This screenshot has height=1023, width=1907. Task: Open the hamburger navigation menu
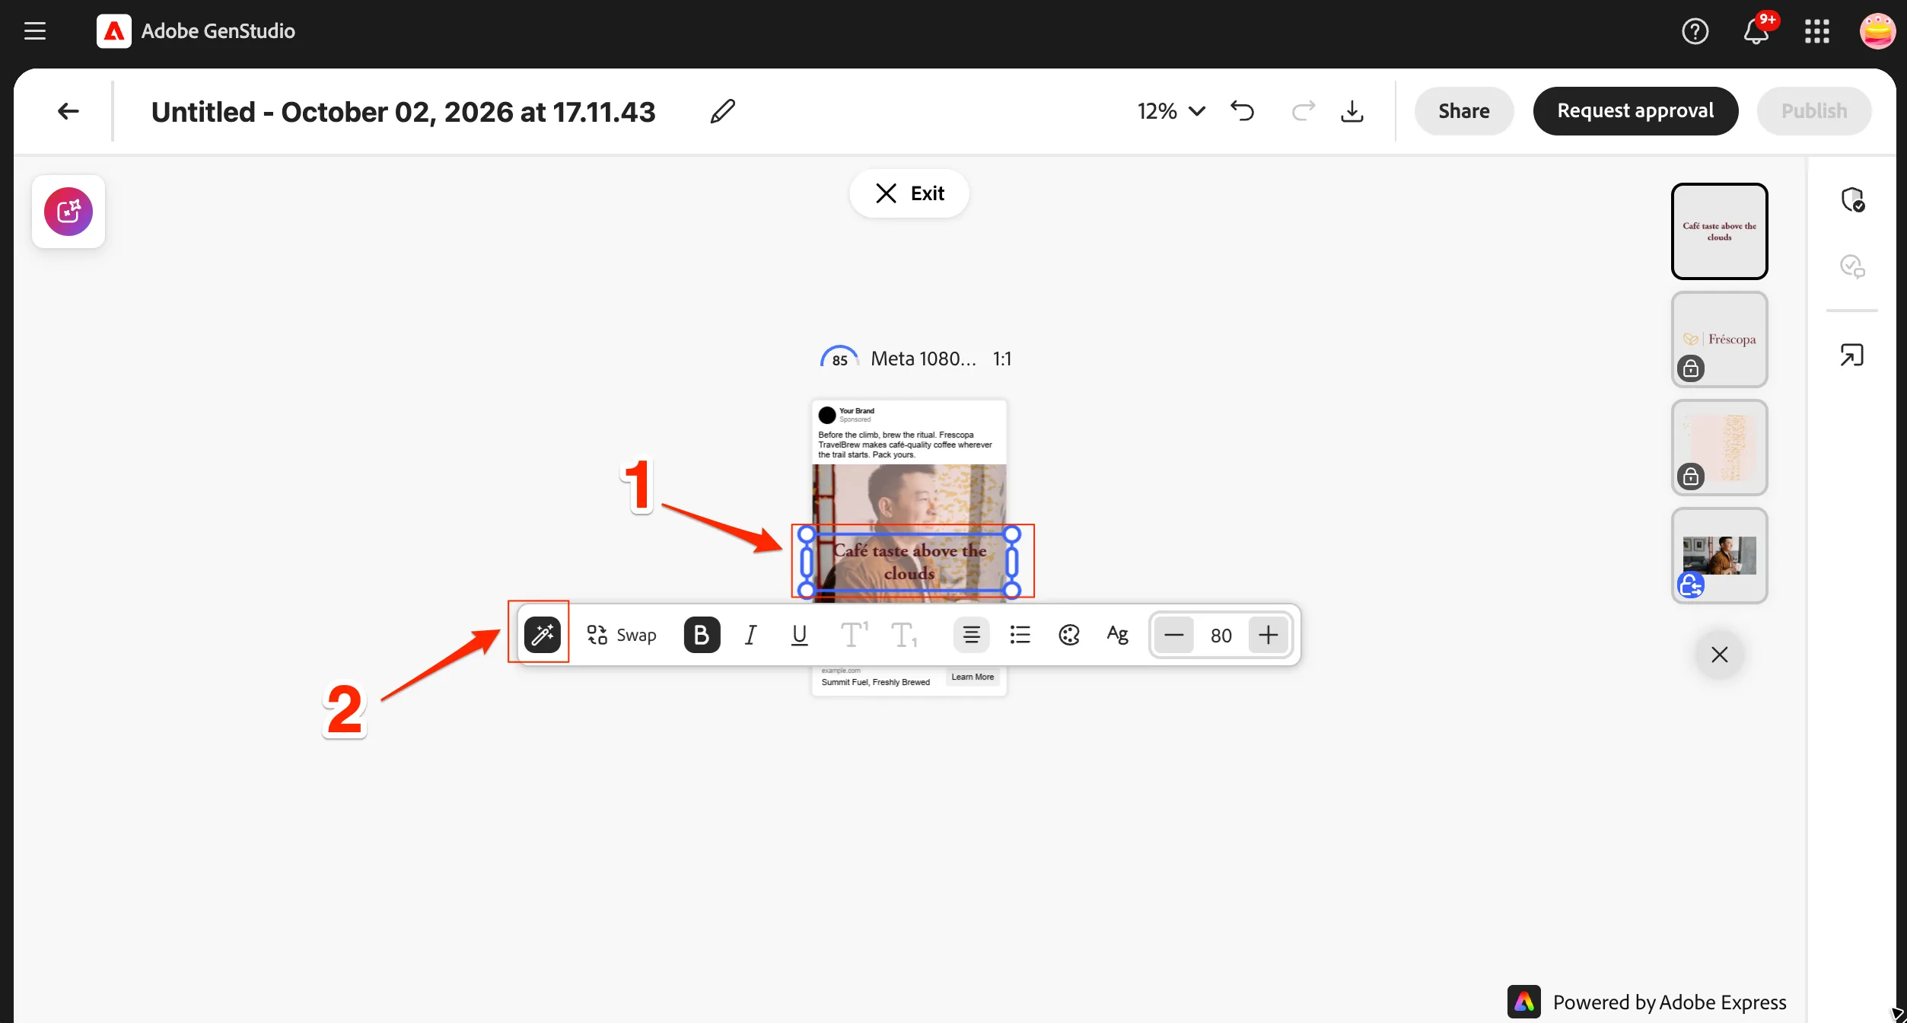(35, 31)
